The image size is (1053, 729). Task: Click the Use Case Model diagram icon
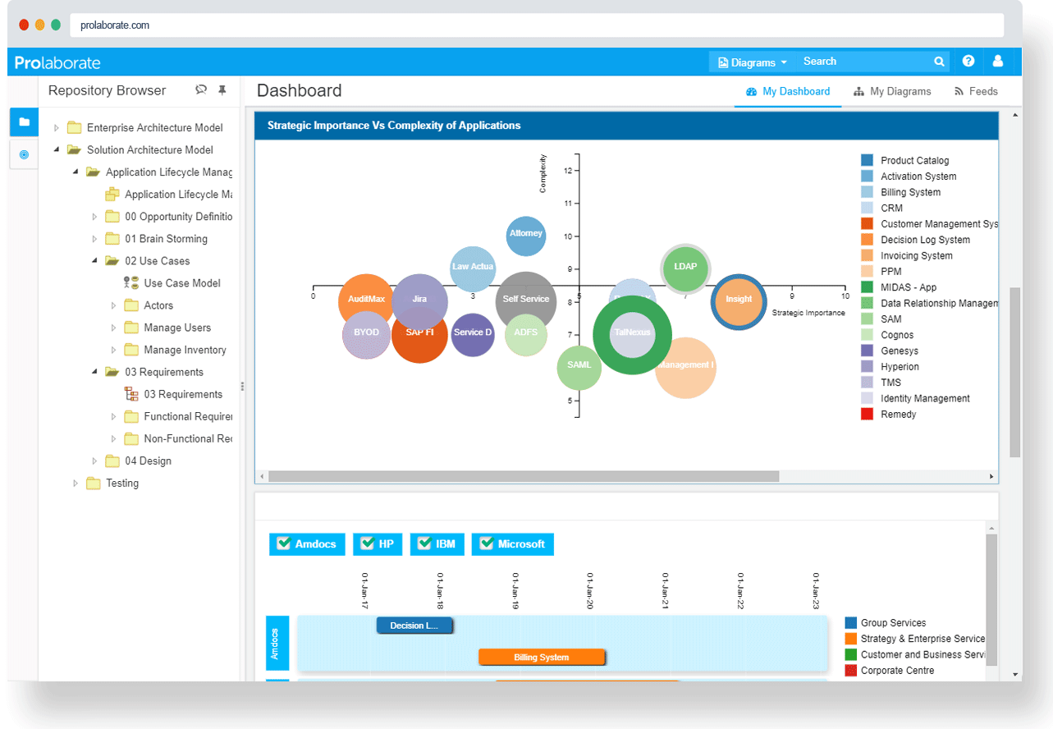pyautogui.click(x=131, y=283)
